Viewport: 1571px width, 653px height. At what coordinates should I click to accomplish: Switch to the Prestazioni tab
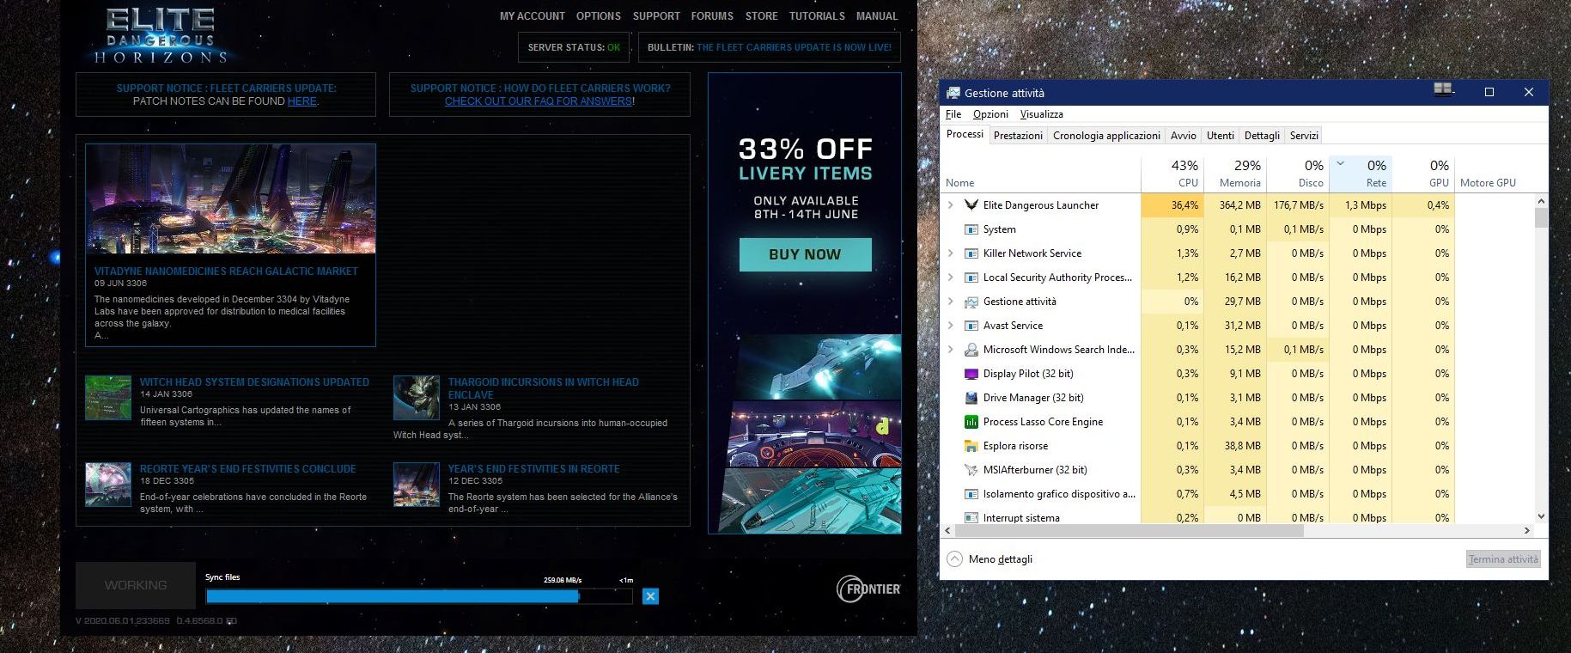click(1018, 136)
